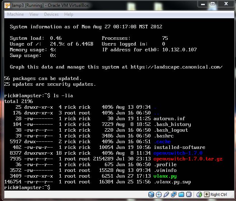Viewport: 236px width, 201px height.
Task: Click the USB devices icon in status bar
Action: (x=166, y=195)
